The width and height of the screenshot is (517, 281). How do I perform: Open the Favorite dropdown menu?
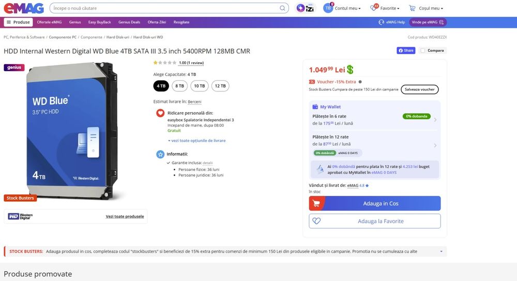coord(390,8)
